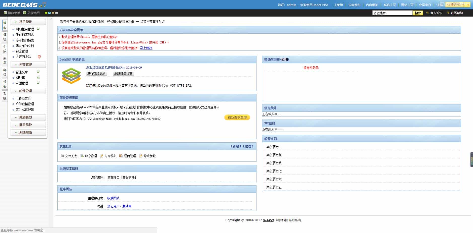Click add icon beside 专题管理
This screenshot has height=233, width=473.
tap(39, 83)
